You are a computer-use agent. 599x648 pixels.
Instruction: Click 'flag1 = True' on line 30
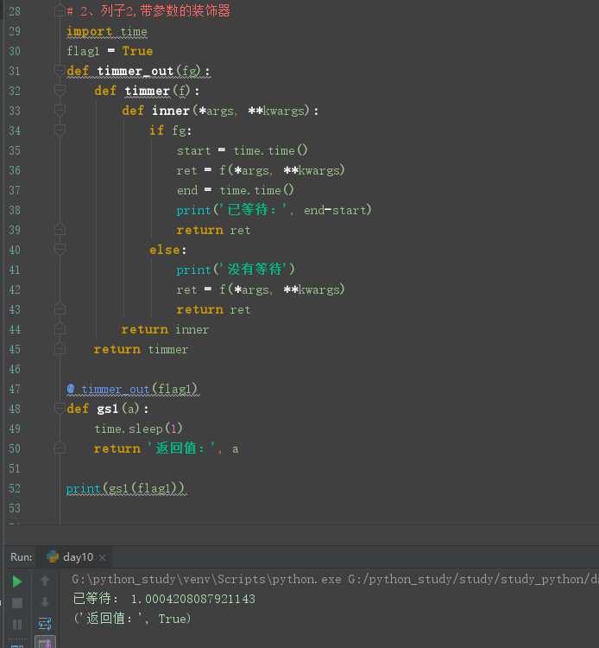click(110, 51)
